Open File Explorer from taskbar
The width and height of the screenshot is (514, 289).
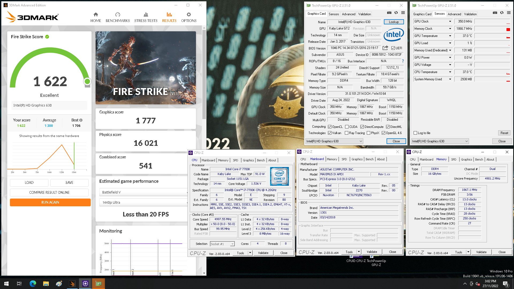[46, 284]
